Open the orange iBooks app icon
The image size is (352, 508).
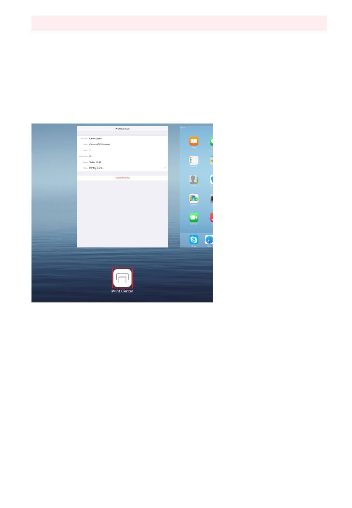[194, 141]
